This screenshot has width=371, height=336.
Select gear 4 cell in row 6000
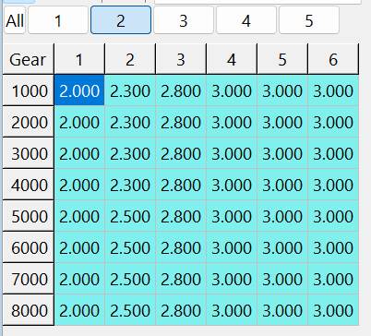pos(232,247)
